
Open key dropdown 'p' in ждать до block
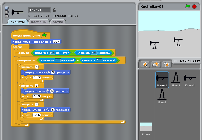pos(52,53)
